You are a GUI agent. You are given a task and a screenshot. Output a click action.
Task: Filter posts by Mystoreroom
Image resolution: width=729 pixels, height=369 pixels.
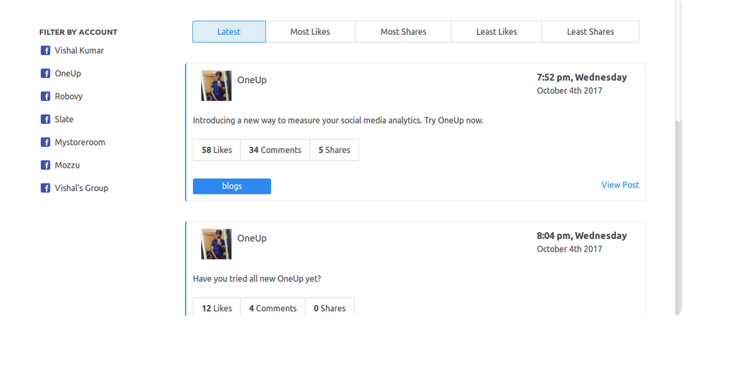80,143
